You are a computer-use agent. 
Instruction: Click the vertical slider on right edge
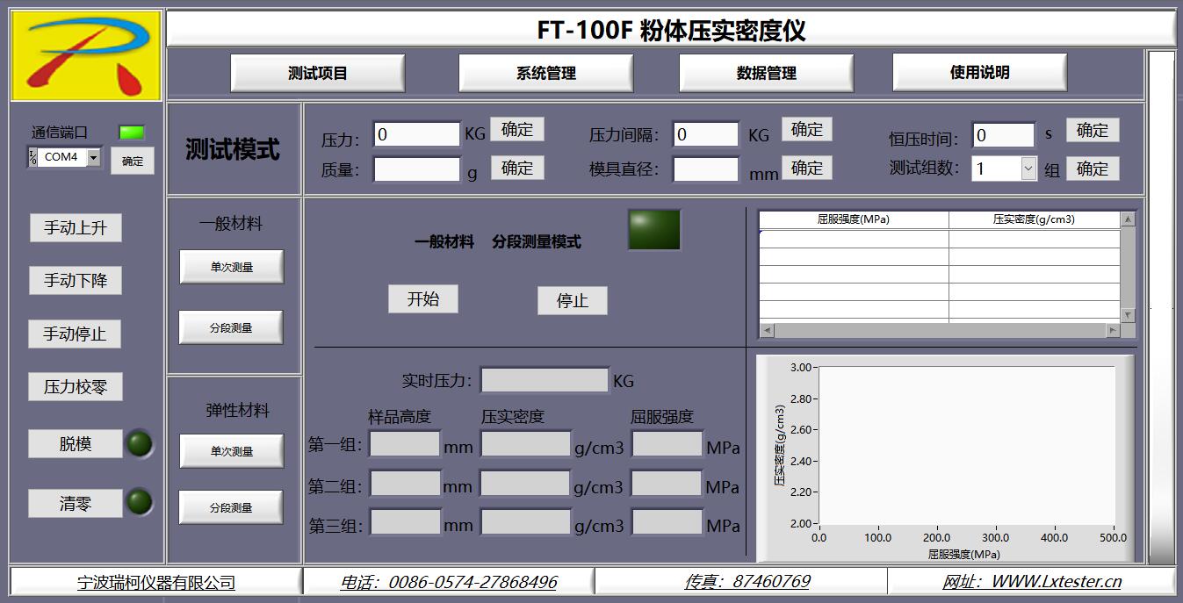point(1161,307)
